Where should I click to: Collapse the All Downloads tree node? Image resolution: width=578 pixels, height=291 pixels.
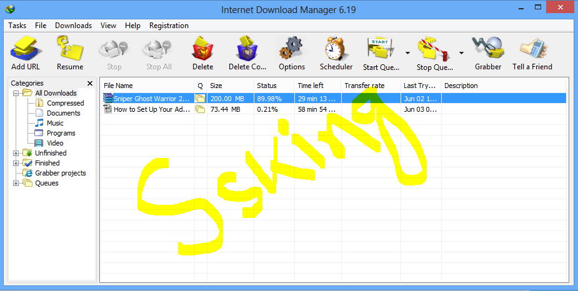16,93
